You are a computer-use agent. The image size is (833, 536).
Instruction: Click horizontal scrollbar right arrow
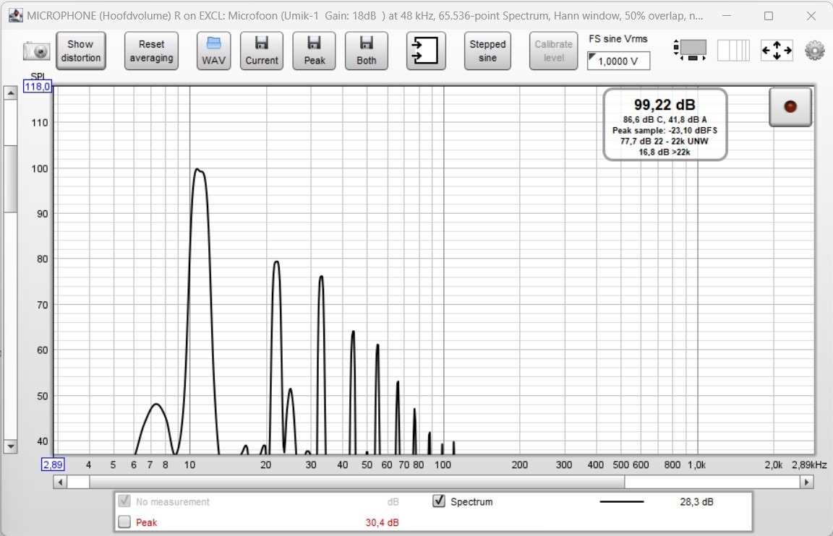(x=806, y=483)
